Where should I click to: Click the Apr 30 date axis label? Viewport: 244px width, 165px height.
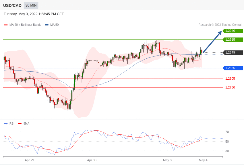click(92, 160)
